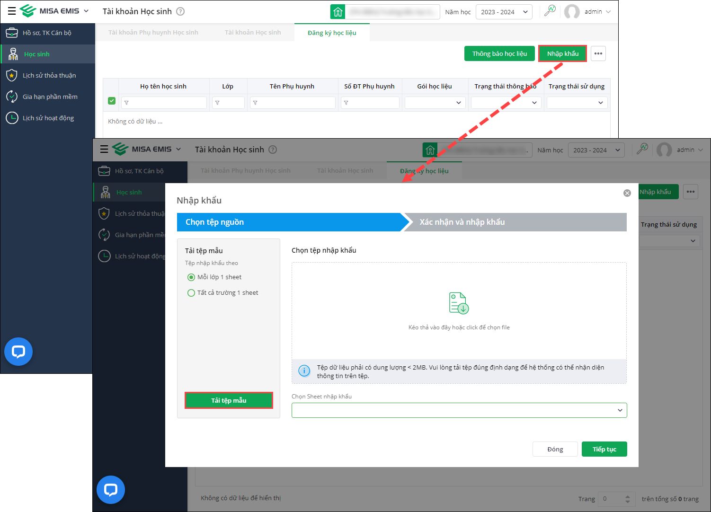Image resolution: width=711 pixels, height=512 pixels.
Task: Open the hamburger menu in the front window
Action: point(104,150)
